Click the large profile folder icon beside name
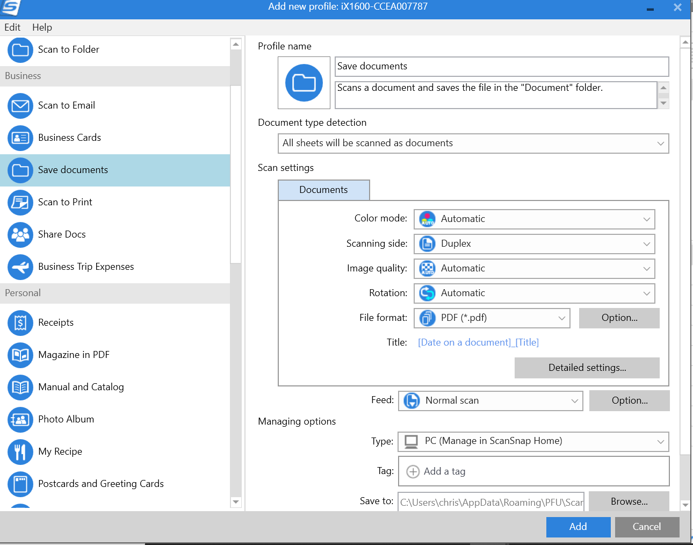Image resolution: width=693 pixels, height=545 pixels. point(304,83)
